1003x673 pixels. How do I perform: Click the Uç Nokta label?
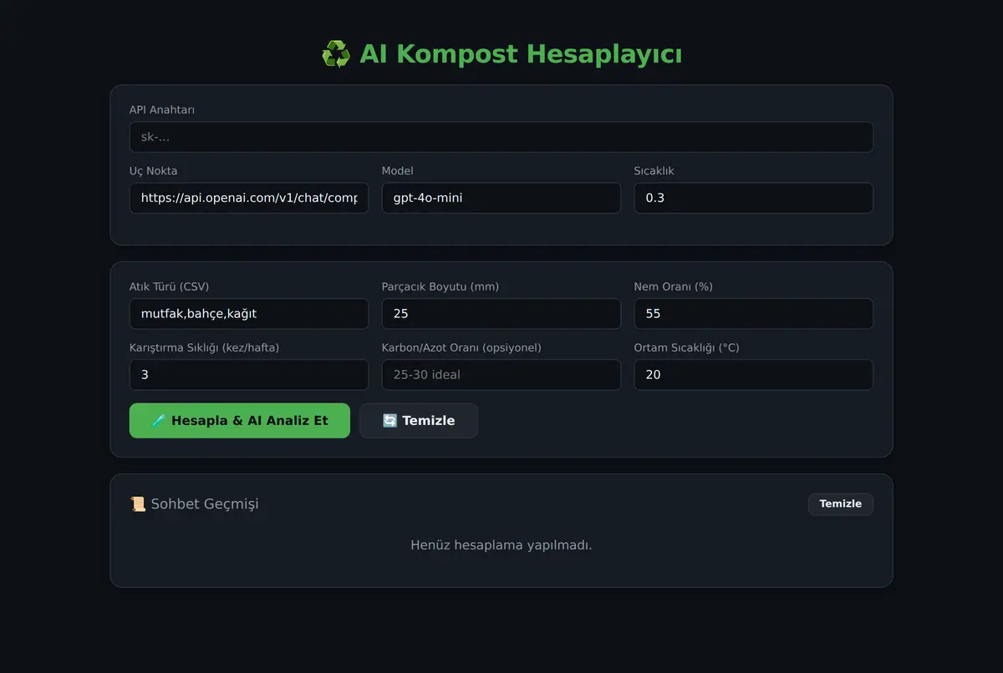pyautogui.click(x=154, y=171)
